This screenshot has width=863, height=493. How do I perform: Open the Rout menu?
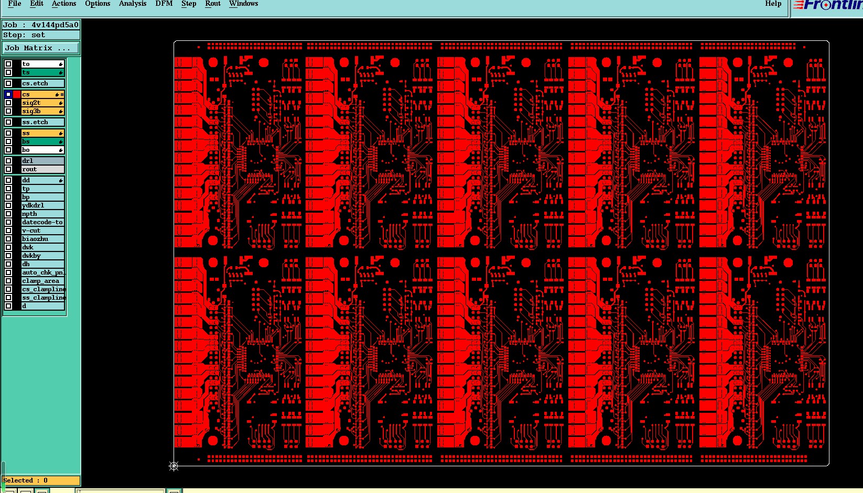[213, 4]
